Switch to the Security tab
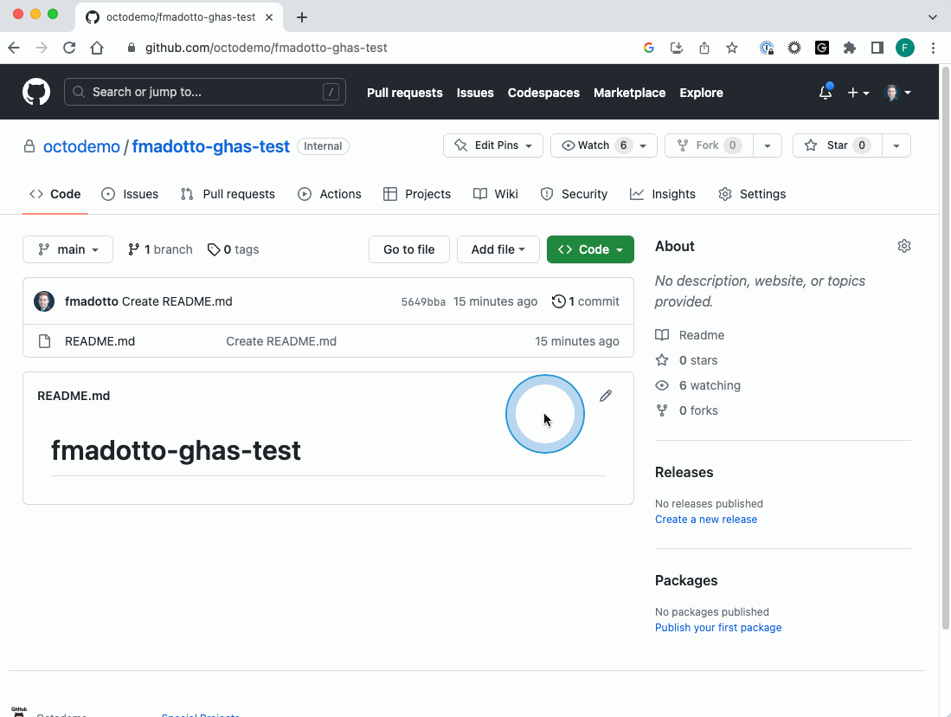The height and width of the screenshot is (717, 951). [x=574, y=194]
